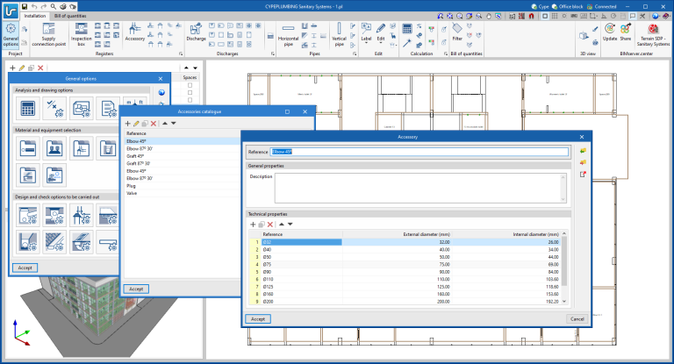Select the Valve entry in Accessories catalogue
The width and height of the screenshot is (674, 364).
click(132, 193)
